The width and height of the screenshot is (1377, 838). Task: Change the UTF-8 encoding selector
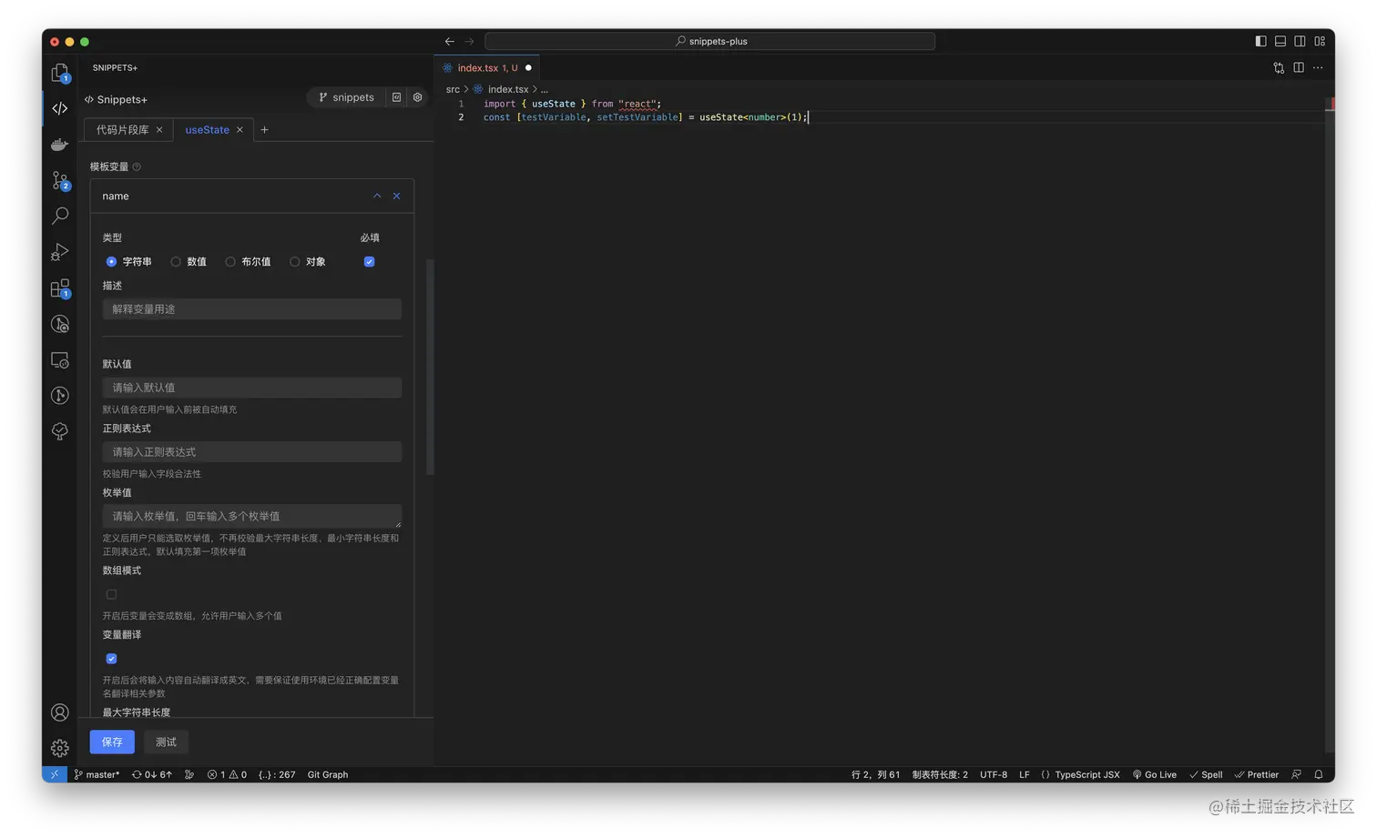pyautogui.click(x=994, y=774)
